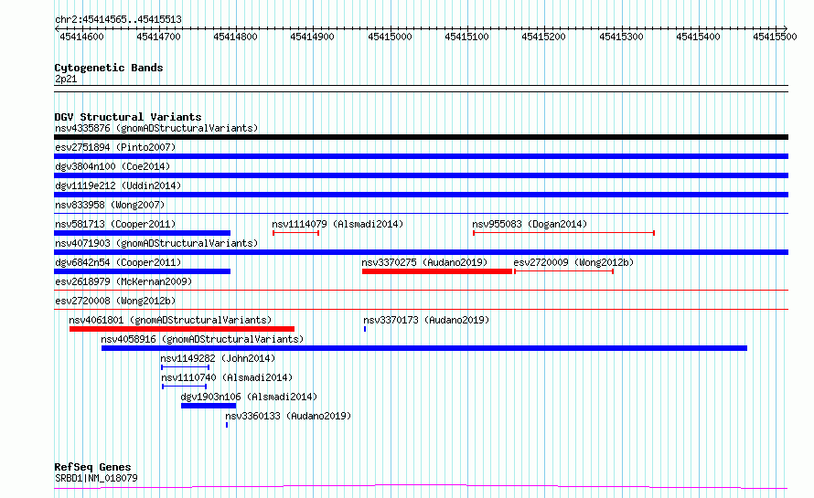814x498 pixels.
Task: Click nsv1149282 (John2014) label
Action: [x=218, y=358]
